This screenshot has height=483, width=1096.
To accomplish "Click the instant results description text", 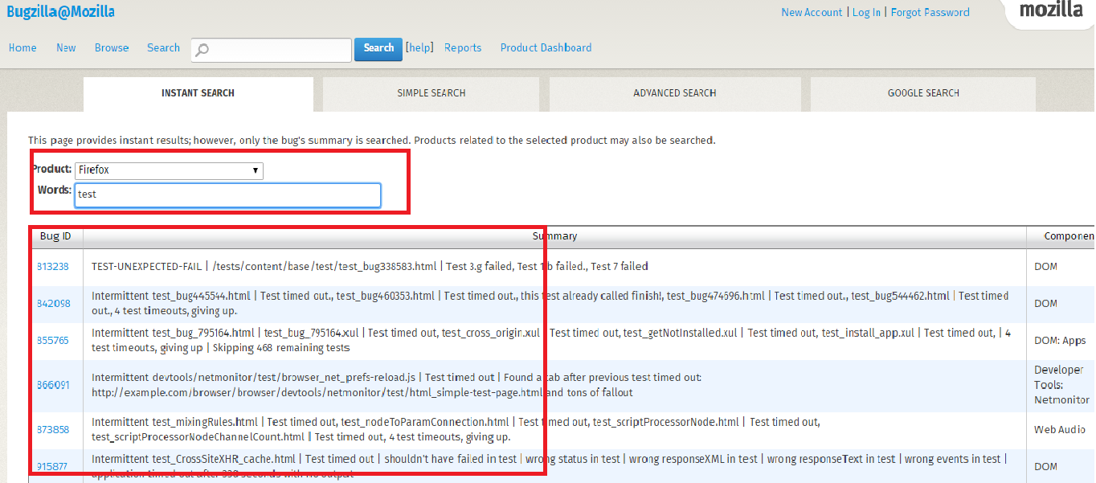I will click(x=371, y=140).
